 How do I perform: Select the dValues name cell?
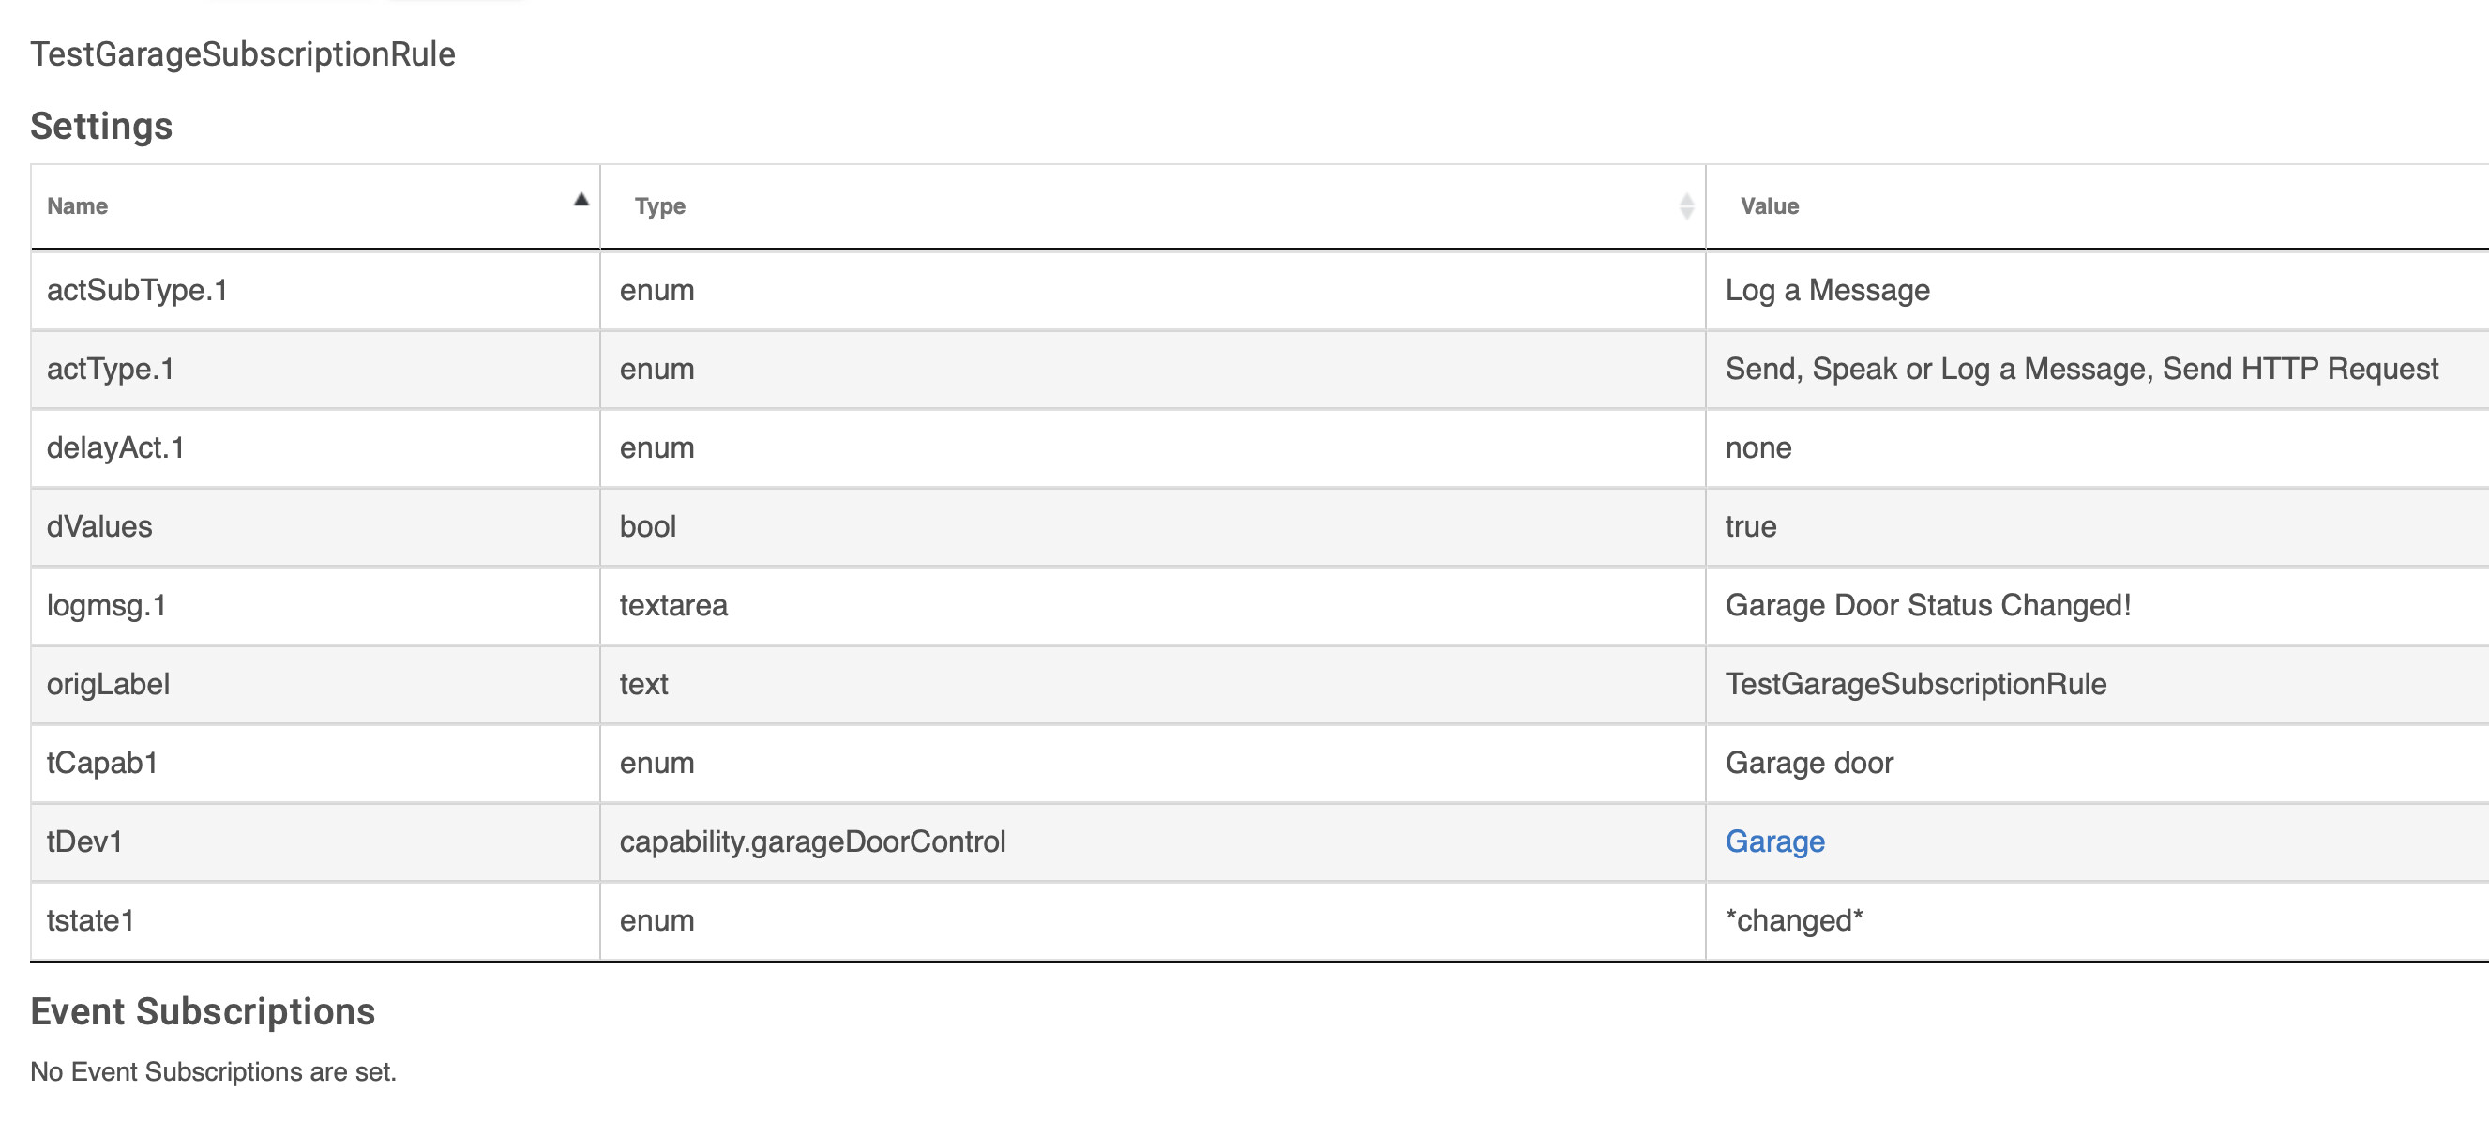click(x=315, y=526)
